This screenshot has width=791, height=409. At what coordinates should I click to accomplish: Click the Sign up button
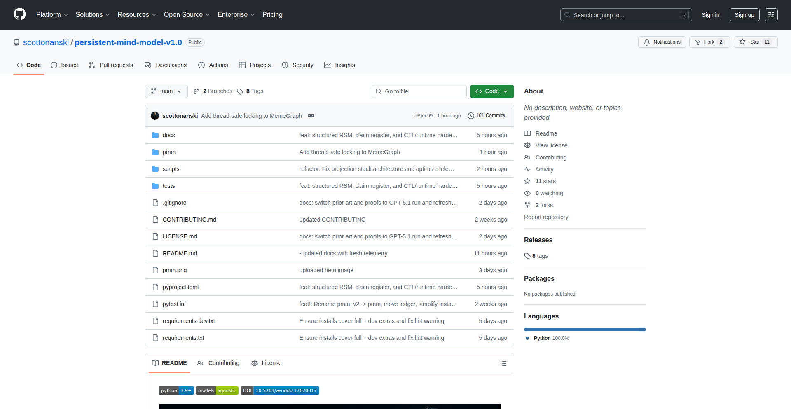744,15
